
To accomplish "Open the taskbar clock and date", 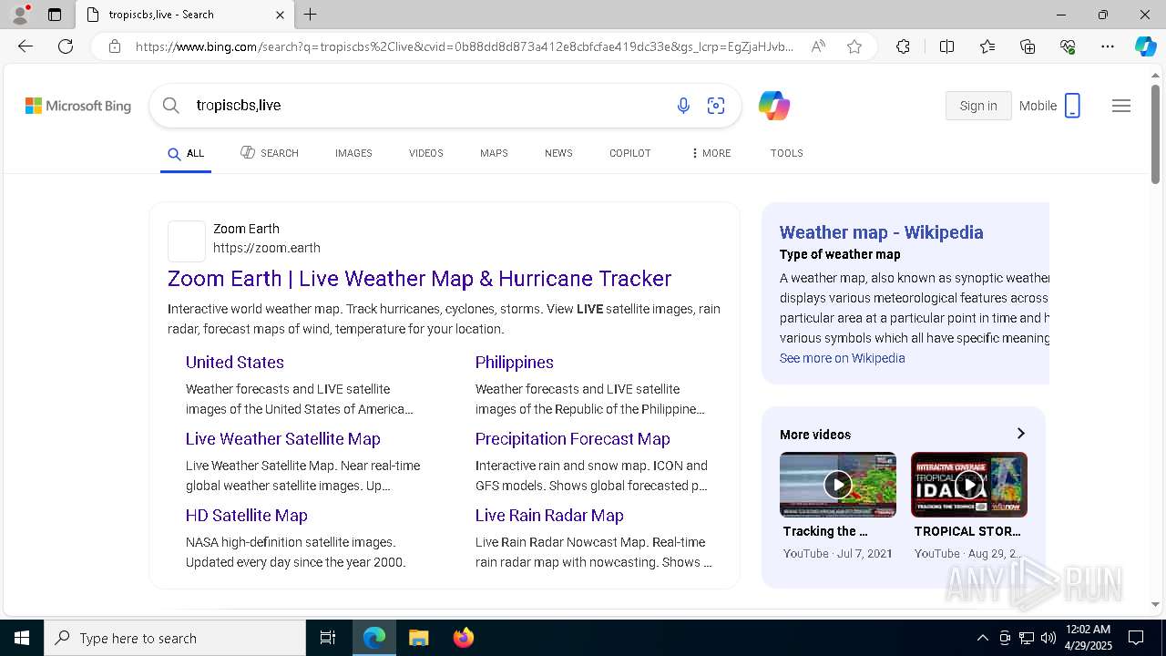I will click(1088, 638).
